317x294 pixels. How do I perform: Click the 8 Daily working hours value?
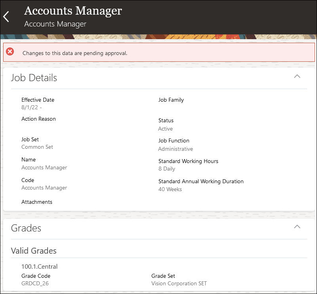coord(167,169)
